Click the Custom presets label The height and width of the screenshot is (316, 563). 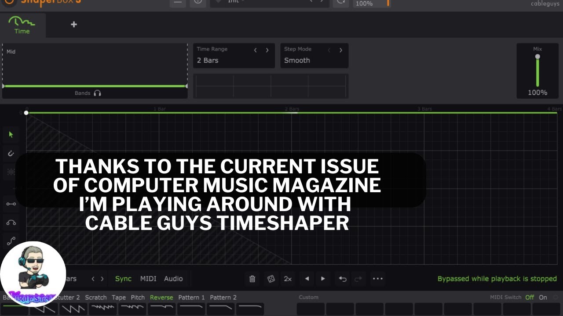(309, 297)
